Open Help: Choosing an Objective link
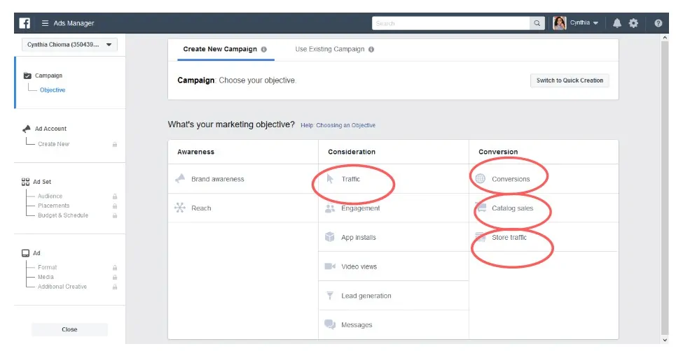This screenshot has height=351, width=676. (338, 125)
